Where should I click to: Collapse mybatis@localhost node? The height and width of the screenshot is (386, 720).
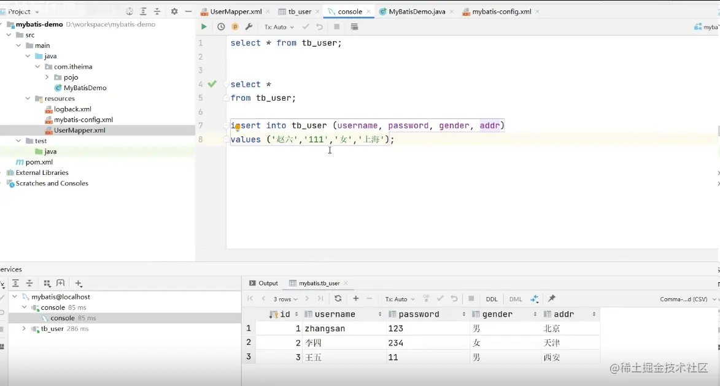(x=15, y=297)
